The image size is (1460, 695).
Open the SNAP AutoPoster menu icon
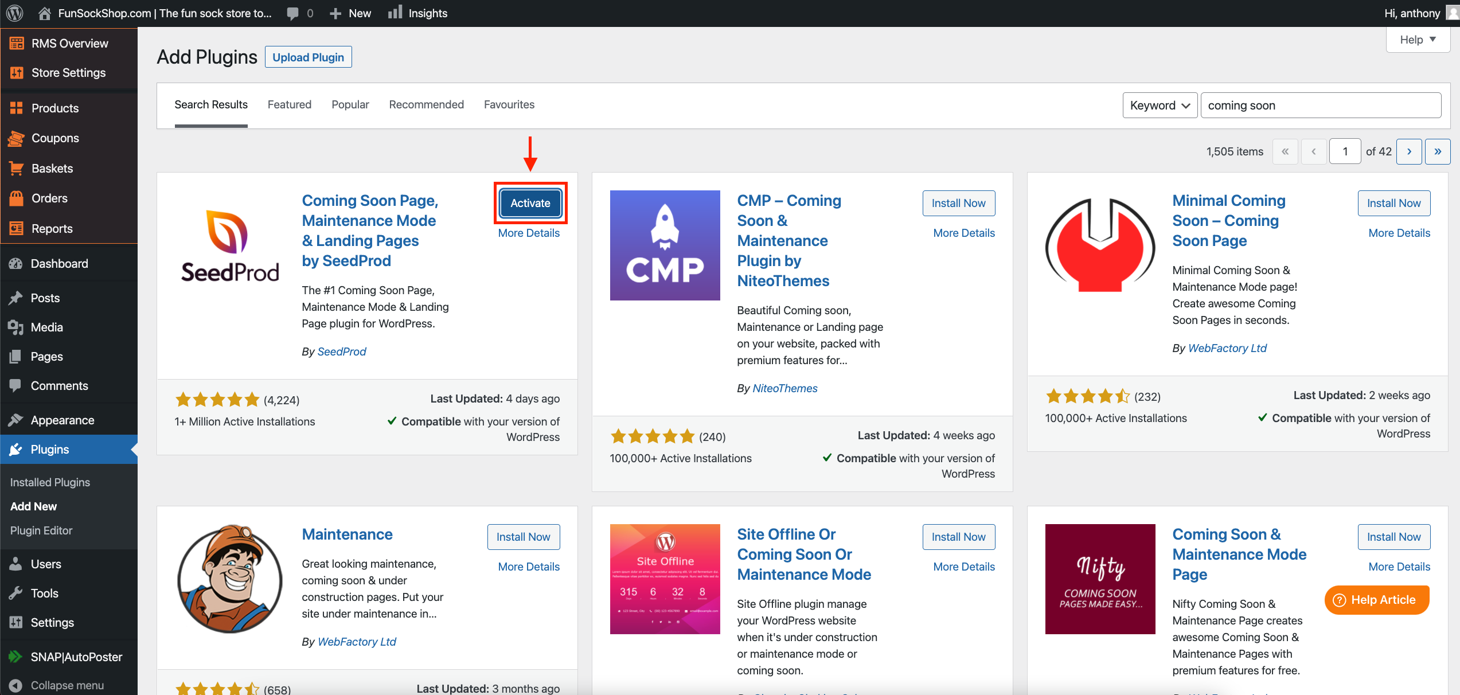[x=16, y=657]
